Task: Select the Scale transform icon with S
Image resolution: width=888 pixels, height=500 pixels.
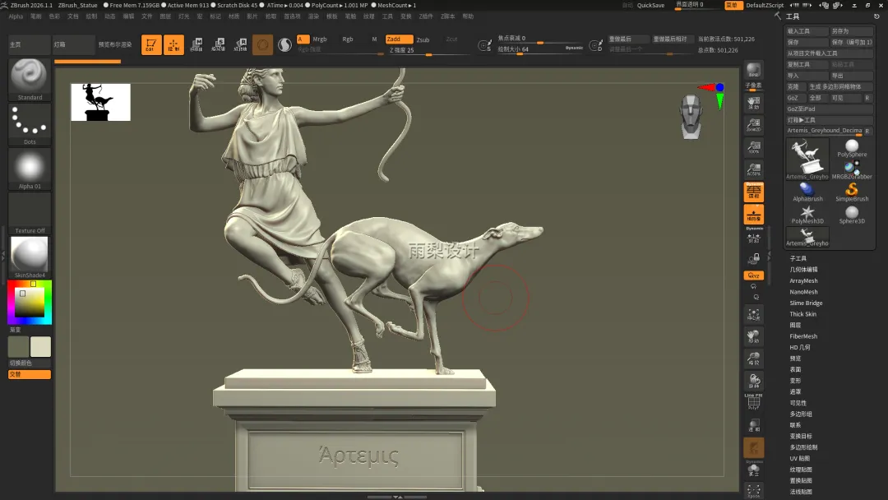Action: click(x=219, y=44)
